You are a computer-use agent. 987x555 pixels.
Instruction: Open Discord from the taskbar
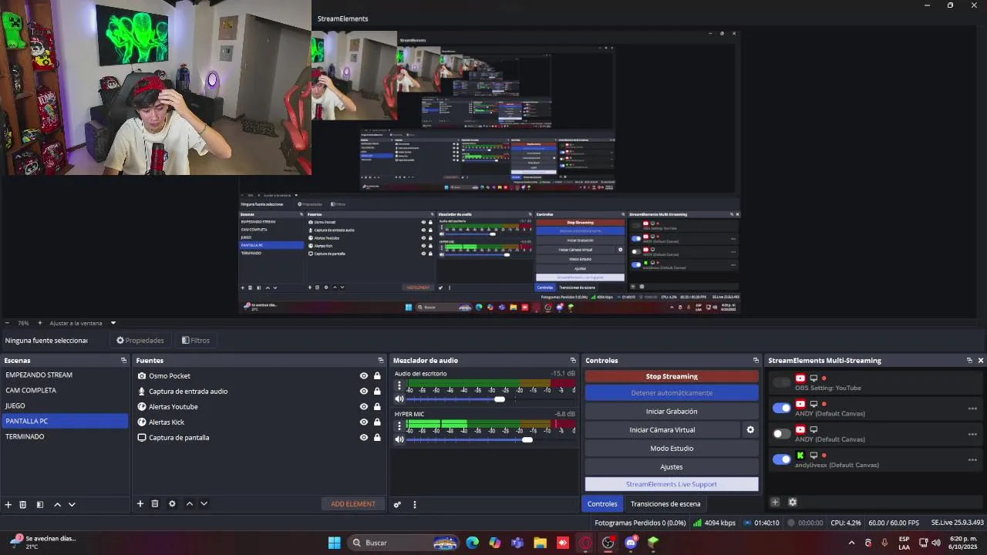[x=631, y=543]
